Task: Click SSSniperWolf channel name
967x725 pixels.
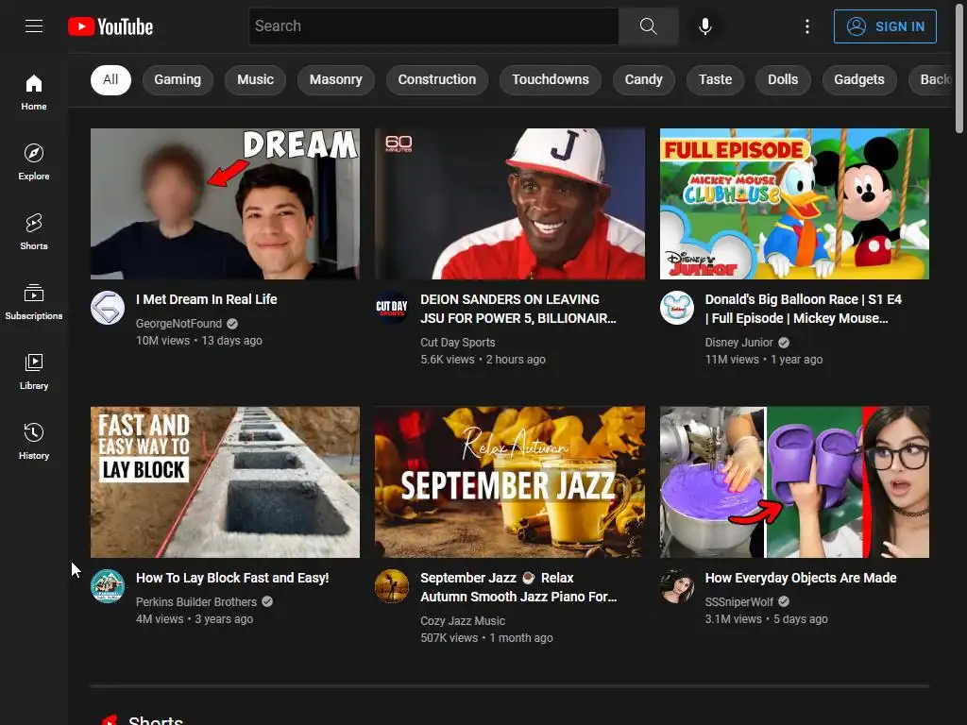Action: [x=738, y=601]
